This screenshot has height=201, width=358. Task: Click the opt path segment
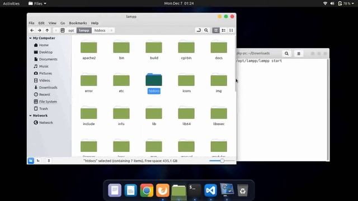(71, 30)
